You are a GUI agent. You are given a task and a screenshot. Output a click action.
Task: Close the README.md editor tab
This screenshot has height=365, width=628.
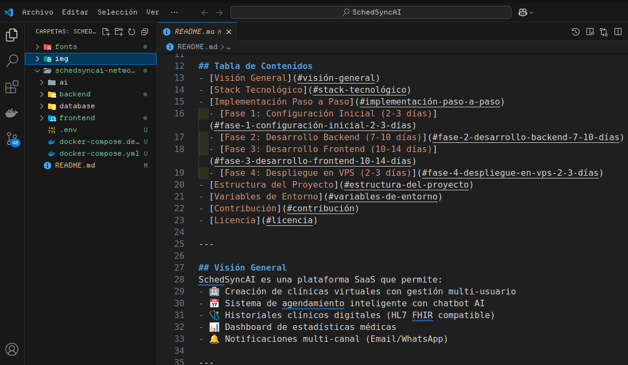pyautogui.click(x=229, y=32)
